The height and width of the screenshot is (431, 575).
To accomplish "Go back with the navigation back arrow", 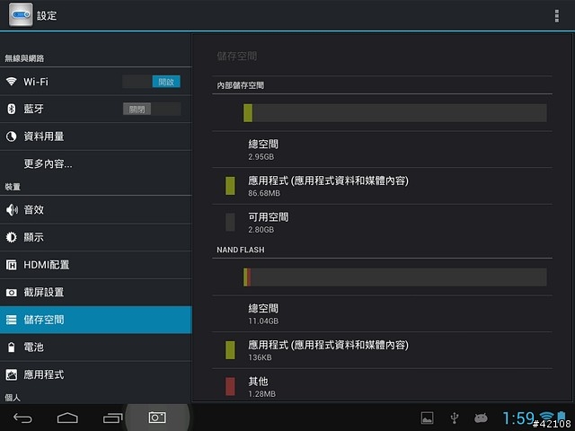I will point(22,418).
